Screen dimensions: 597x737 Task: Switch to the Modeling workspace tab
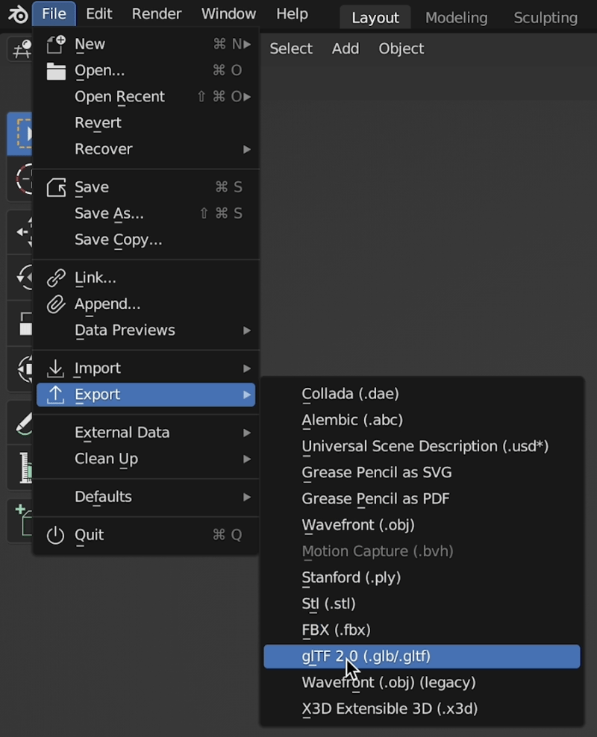457,18
